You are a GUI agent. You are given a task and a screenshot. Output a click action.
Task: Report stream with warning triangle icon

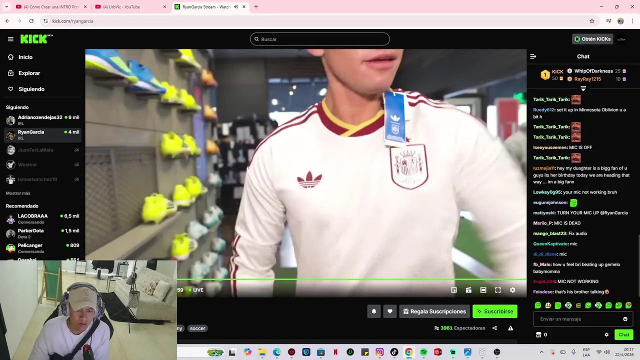click(x=510, y=328)
